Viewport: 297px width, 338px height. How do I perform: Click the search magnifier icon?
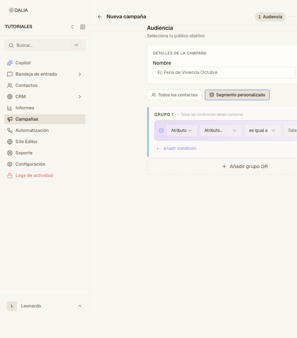click(11, 45)
